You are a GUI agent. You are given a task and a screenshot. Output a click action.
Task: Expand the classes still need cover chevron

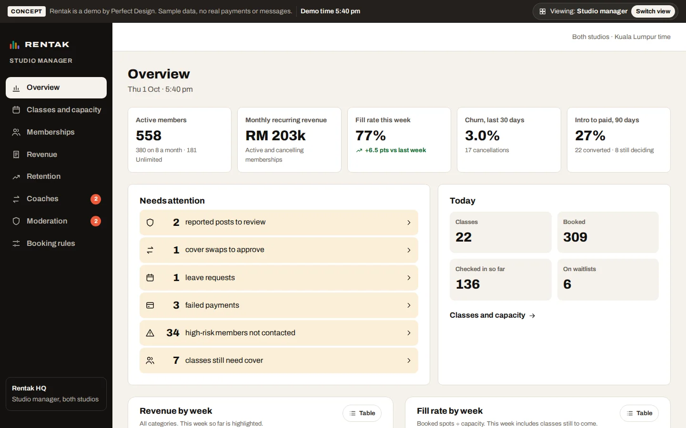(409, 360)
